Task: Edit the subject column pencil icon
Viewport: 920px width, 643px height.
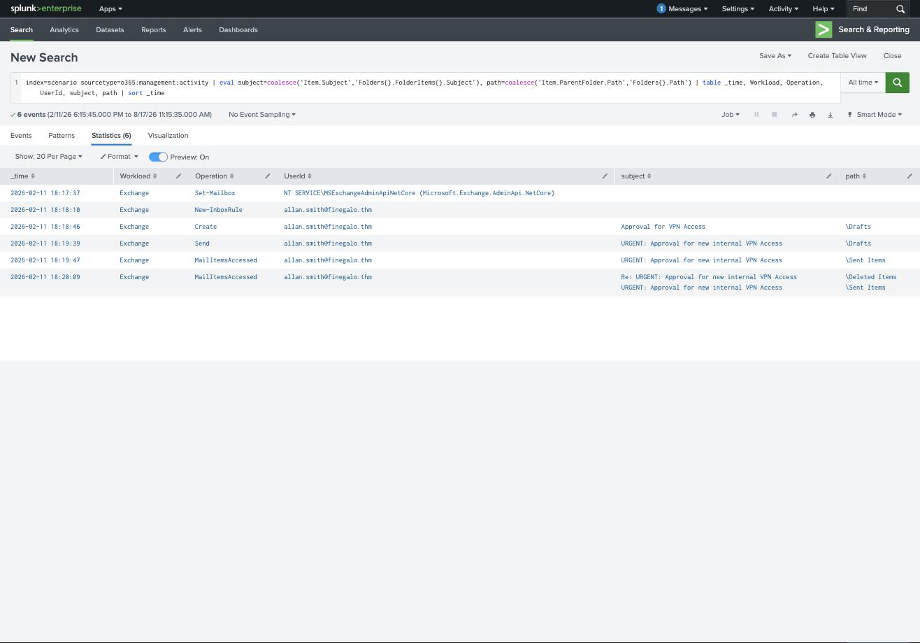Action: [x=829, y=176]
